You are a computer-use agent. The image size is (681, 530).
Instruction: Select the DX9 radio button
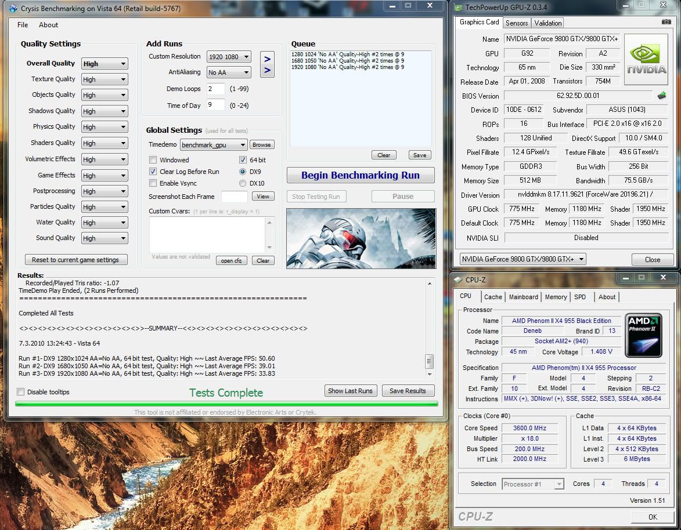click(243, 172)
